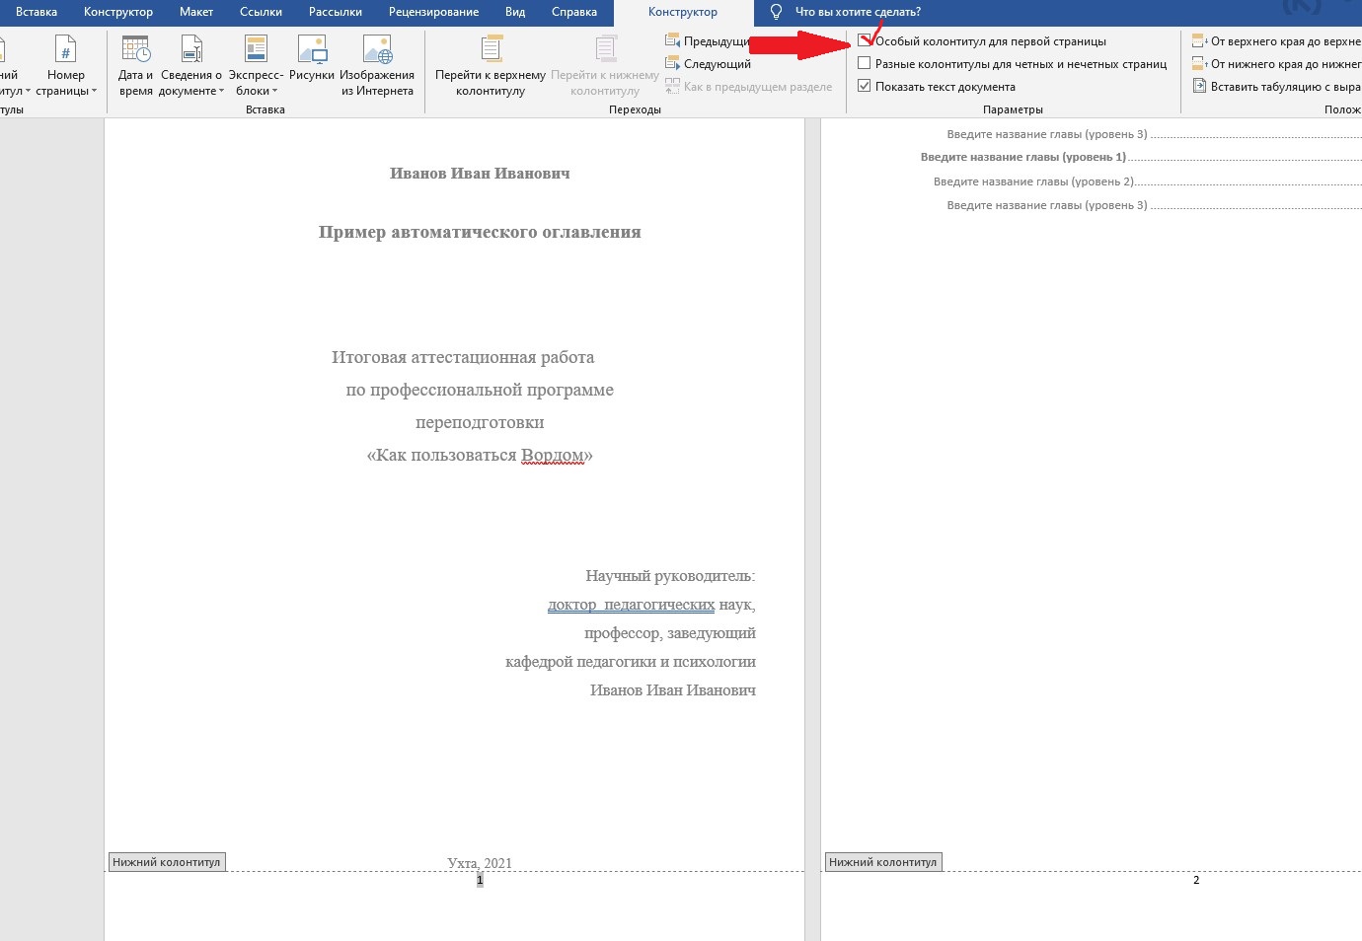
Task: Toggle Особый колонтитул для первой страницы
Action: [x=865, y=41]
